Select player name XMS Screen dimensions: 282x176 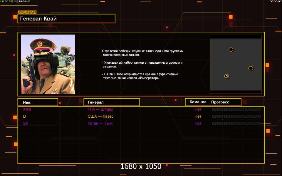27,109
